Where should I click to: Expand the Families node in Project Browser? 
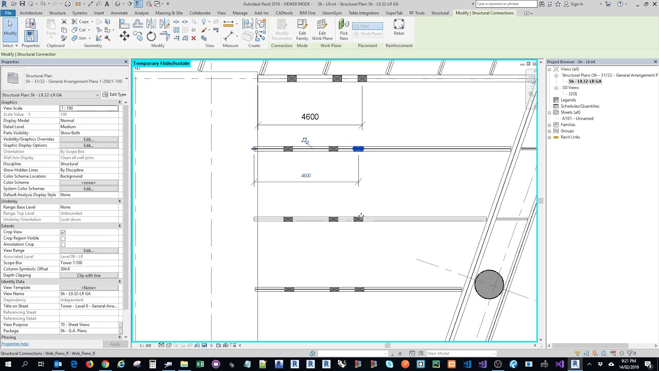[x=549, y=125]
